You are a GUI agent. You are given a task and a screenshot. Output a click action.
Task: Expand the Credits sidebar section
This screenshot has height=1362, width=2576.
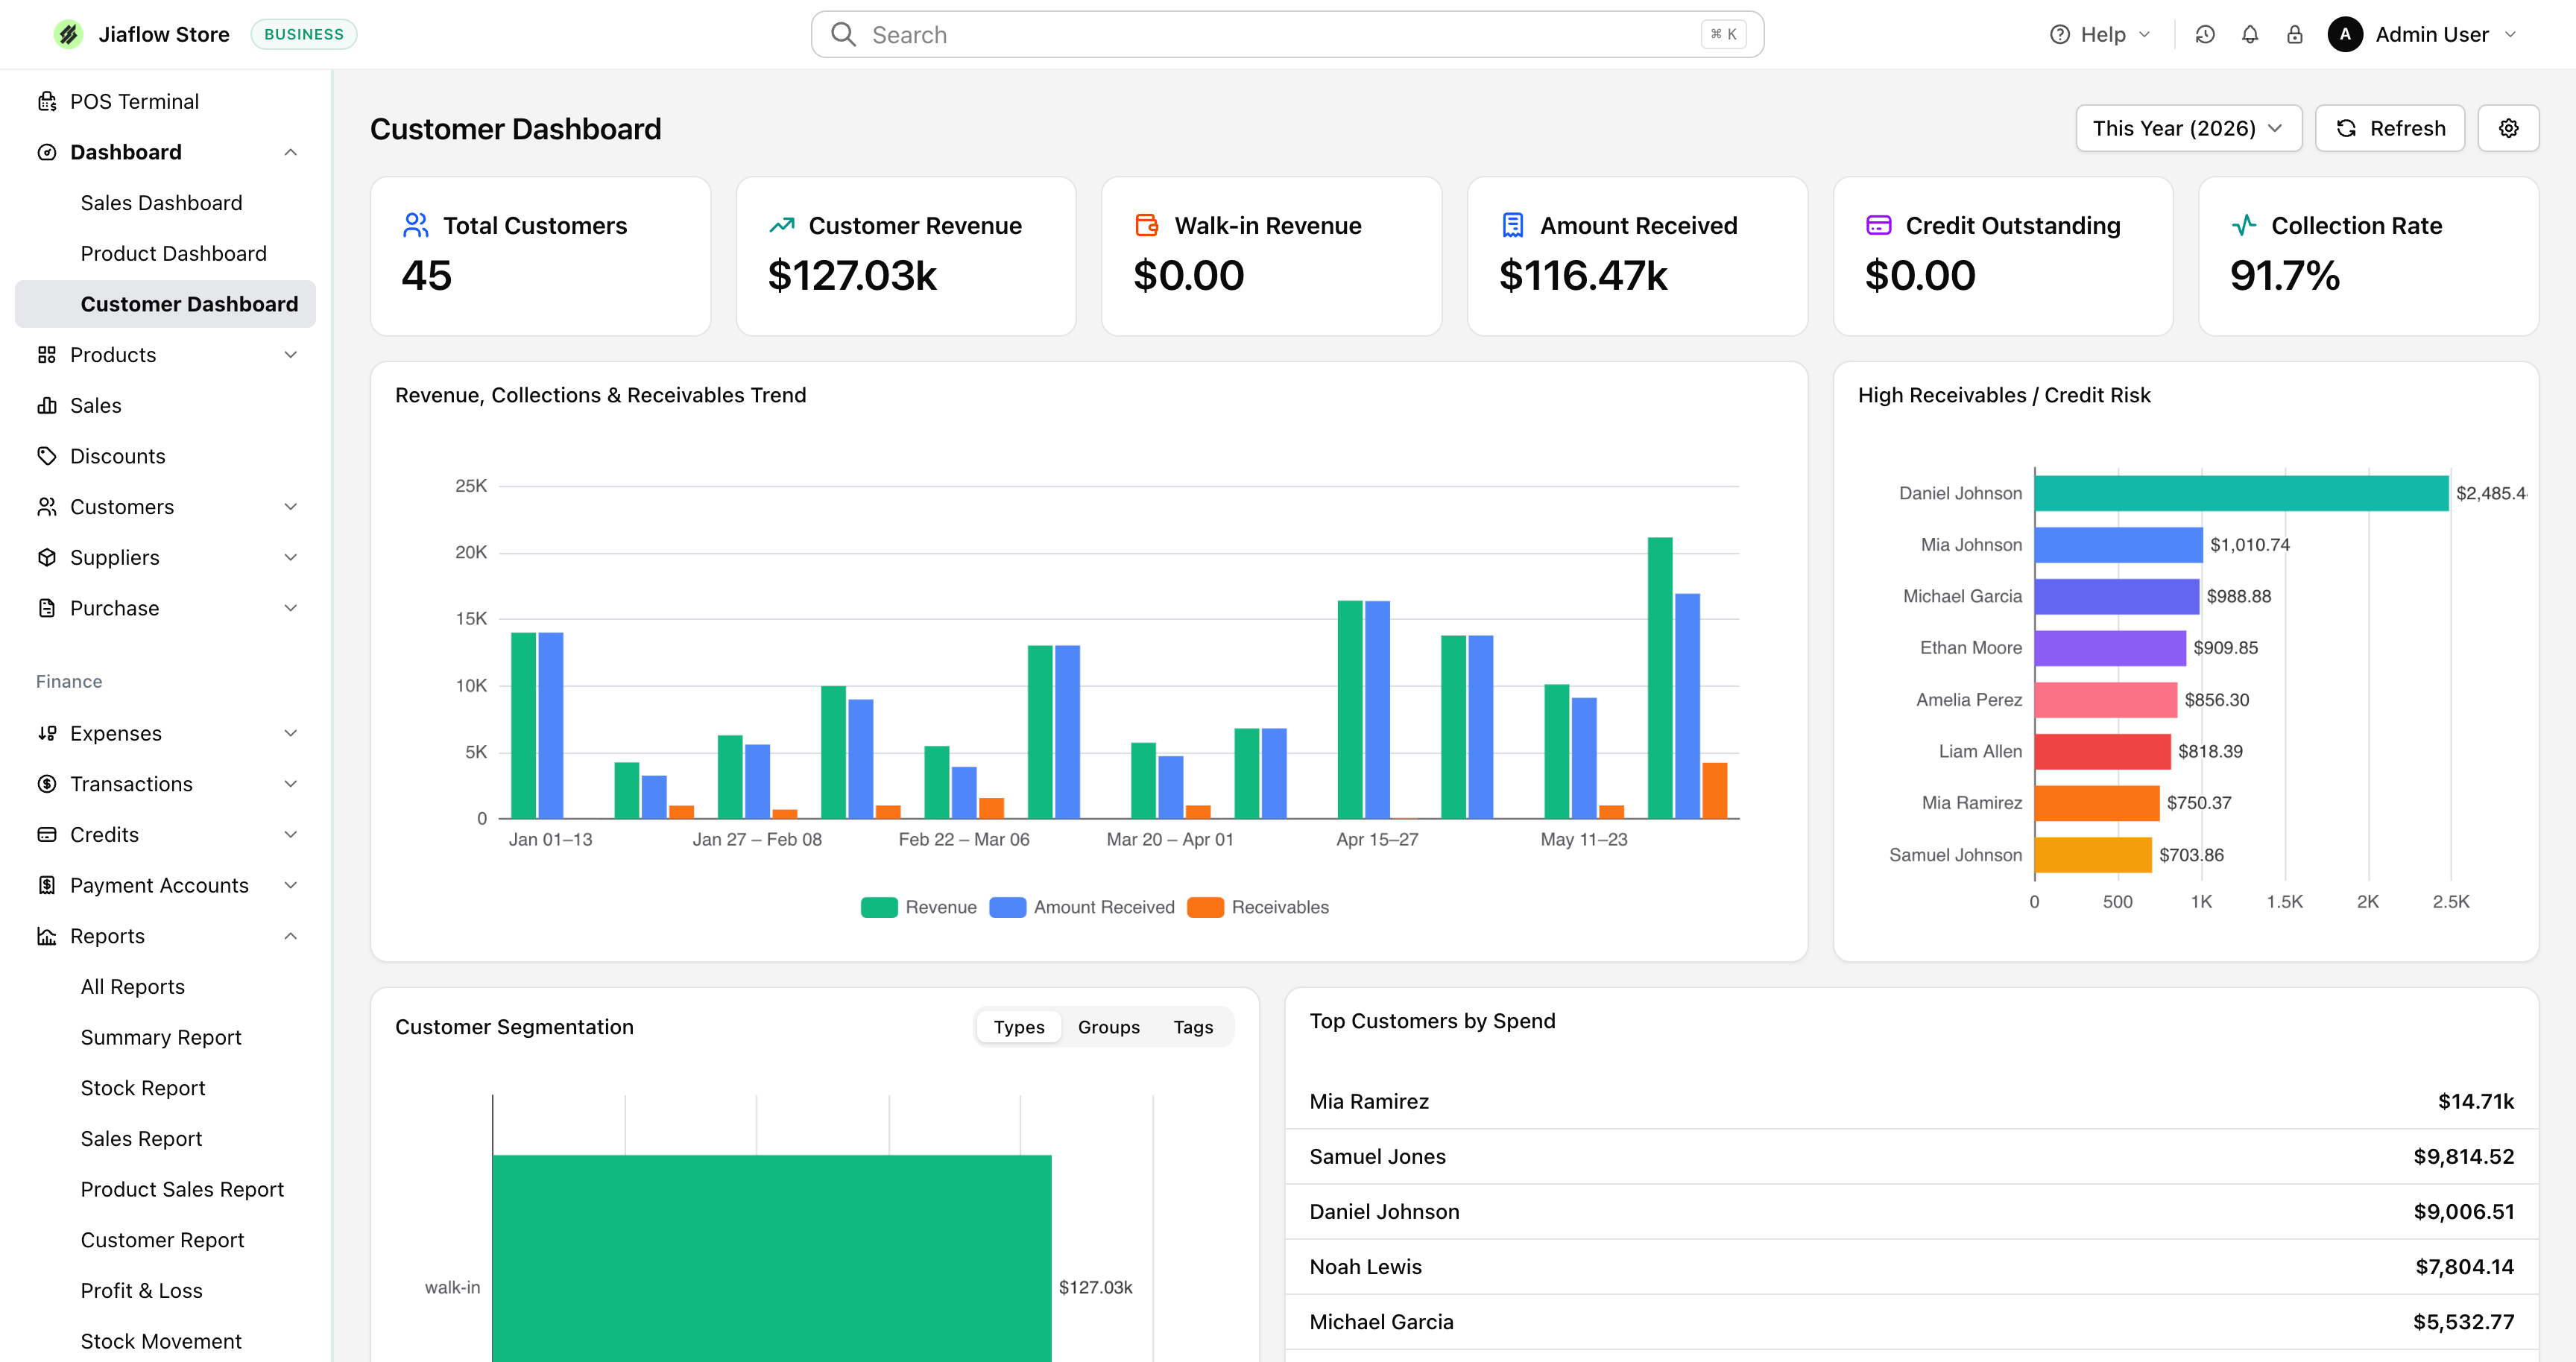pyautogui.click(x=290, y=834)
